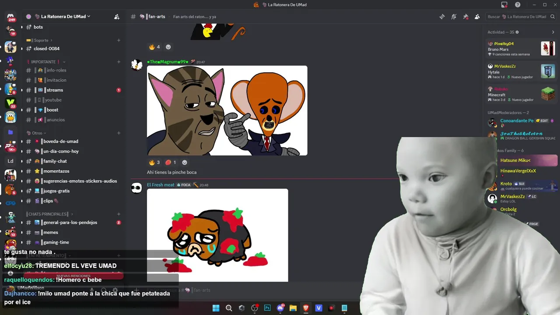The image size is (560, 315).
Task: Click the invite people icon beside server name
Action: pos(117,17)
